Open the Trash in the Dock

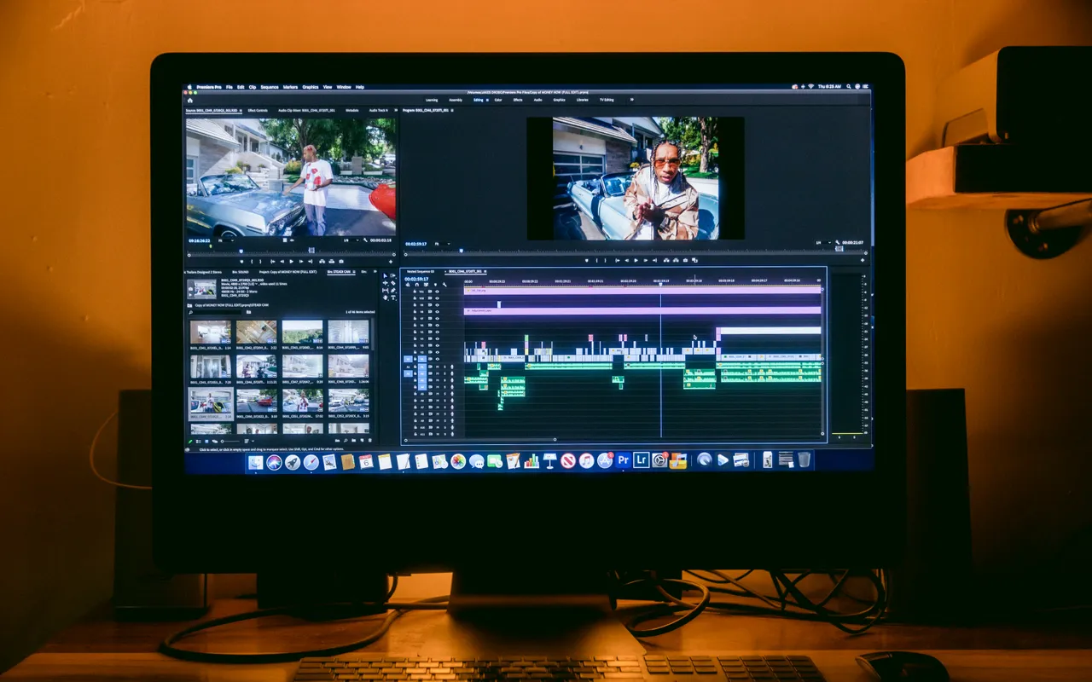click(x=804, y=460)
